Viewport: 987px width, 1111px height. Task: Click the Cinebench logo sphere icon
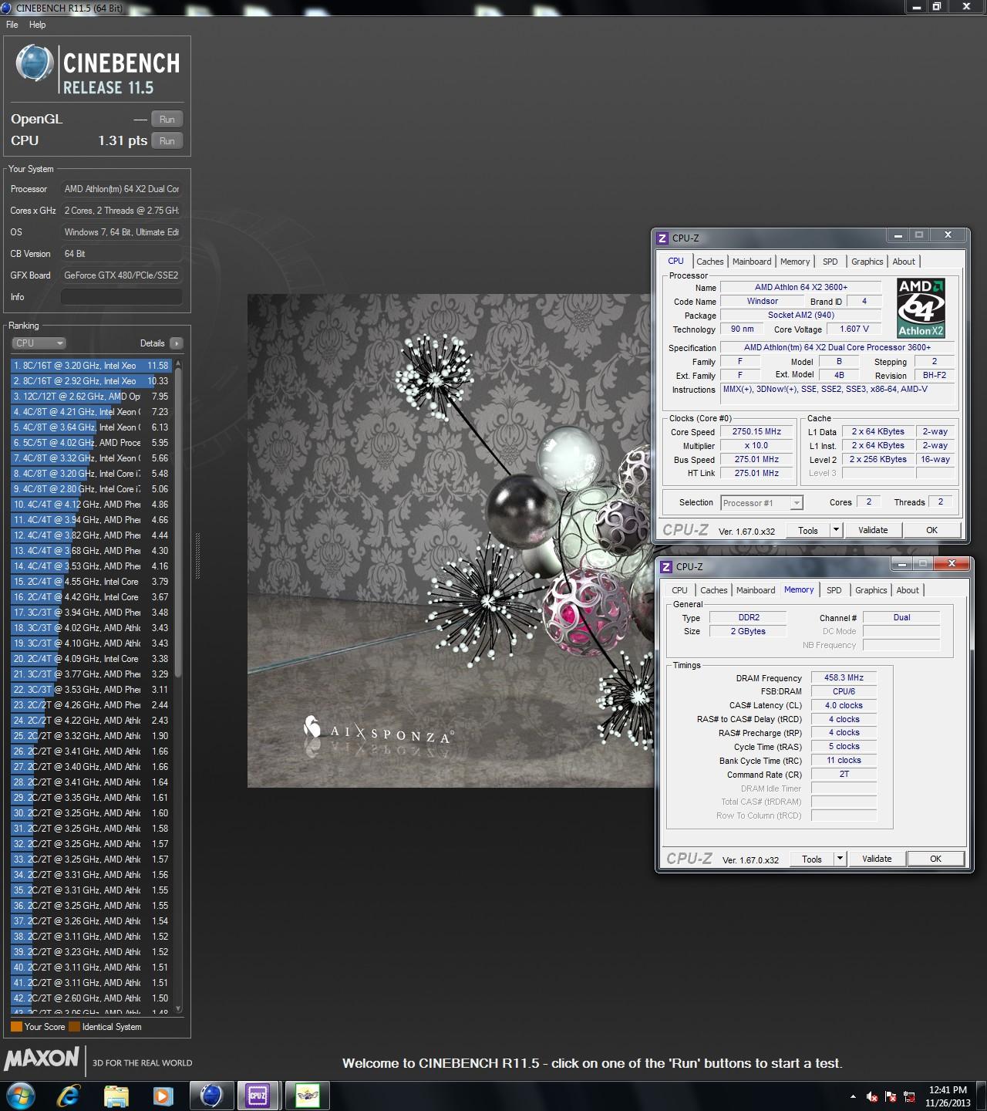(x=34, y=64)
